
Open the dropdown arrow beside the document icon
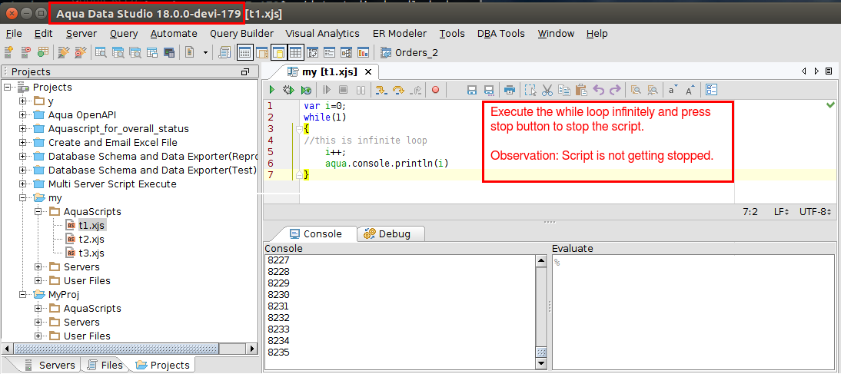[x=205, y=52]
